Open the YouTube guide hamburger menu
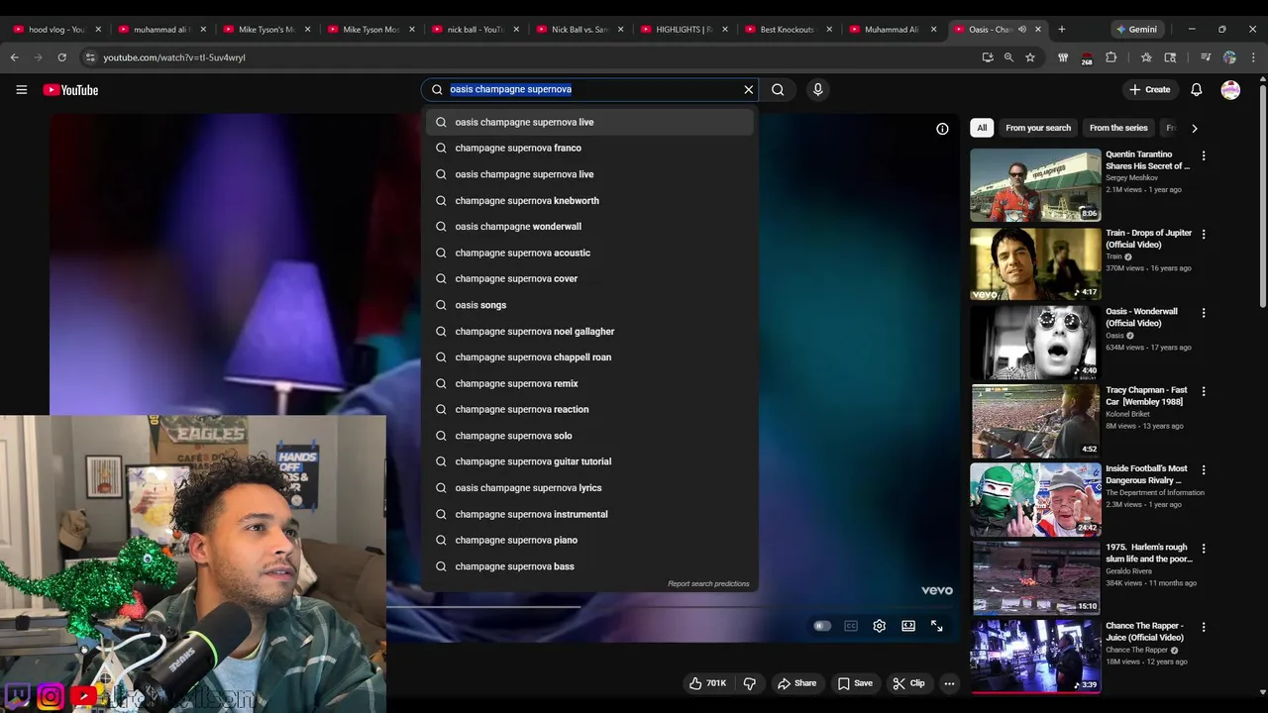Image resolution: width=1268 pixels, height=713 pixels. (21, 90)
